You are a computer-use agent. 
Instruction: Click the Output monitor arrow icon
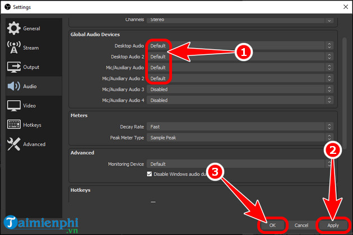(x=14, y=67)
